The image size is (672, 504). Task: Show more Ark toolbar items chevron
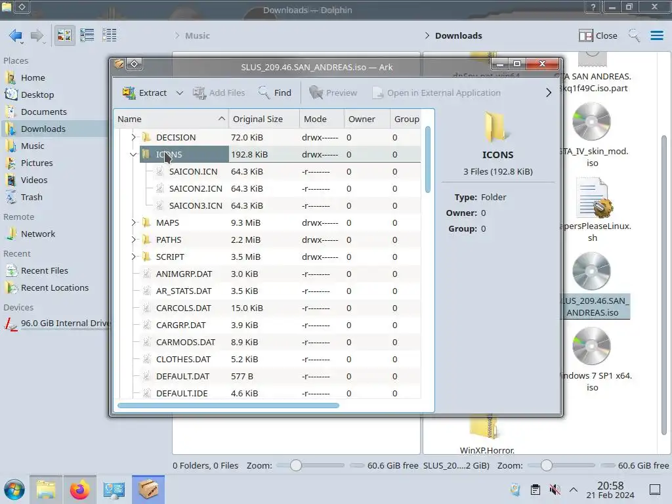click(x=549, y=93)
